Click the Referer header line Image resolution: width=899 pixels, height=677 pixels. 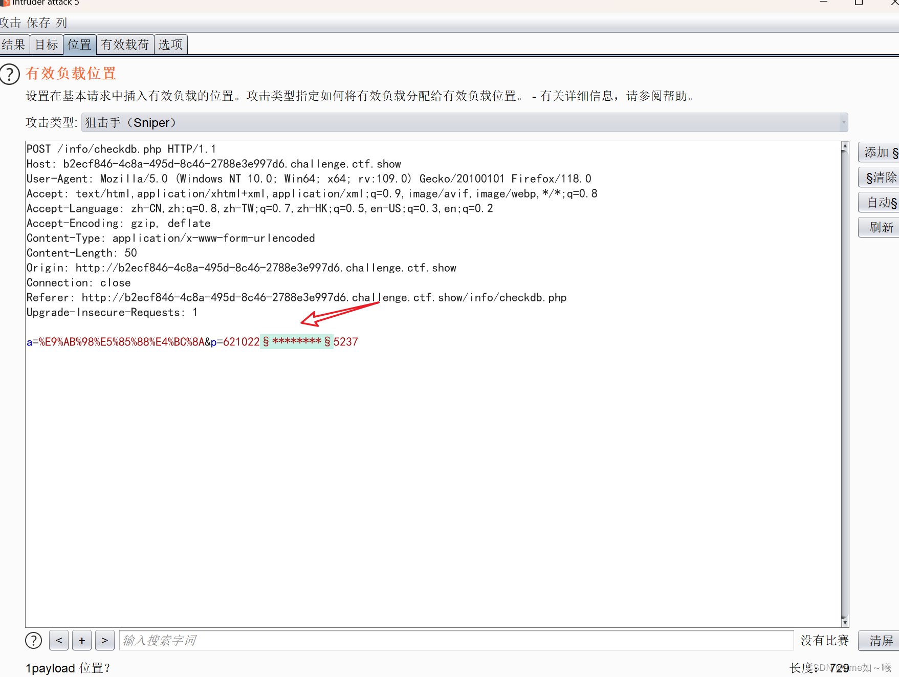[x=297, y=297]
